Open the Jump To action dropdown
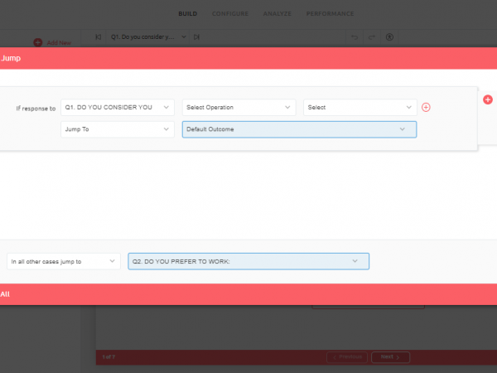Screen dimensions: 497x373 pyautogui.click(x=118, y=129)
